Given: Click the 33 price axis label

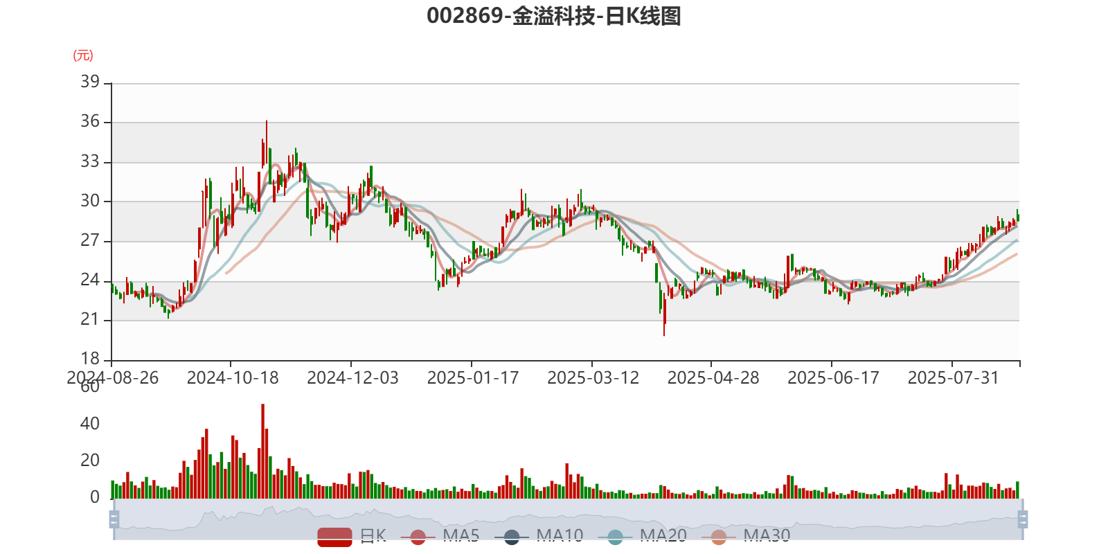Looking at the screenshot, I should pos(90,161).
